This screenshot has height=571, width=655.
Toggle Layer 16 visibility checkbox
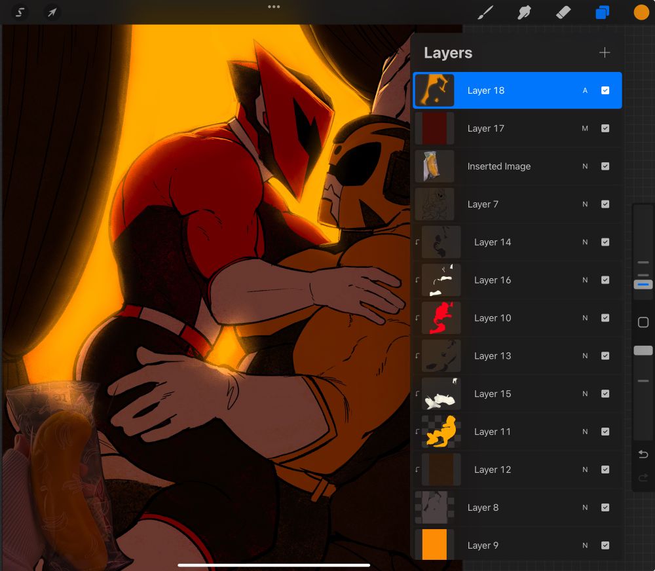click(605, 280)
